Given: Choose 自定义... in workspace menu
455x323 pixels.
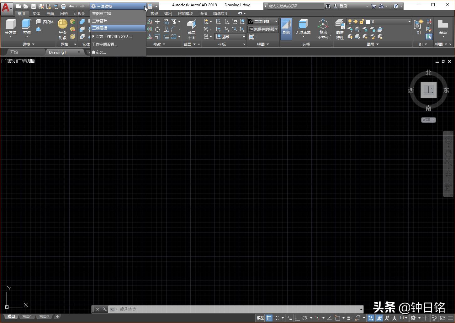Looking at the screenshot, I should pos(118,52).
